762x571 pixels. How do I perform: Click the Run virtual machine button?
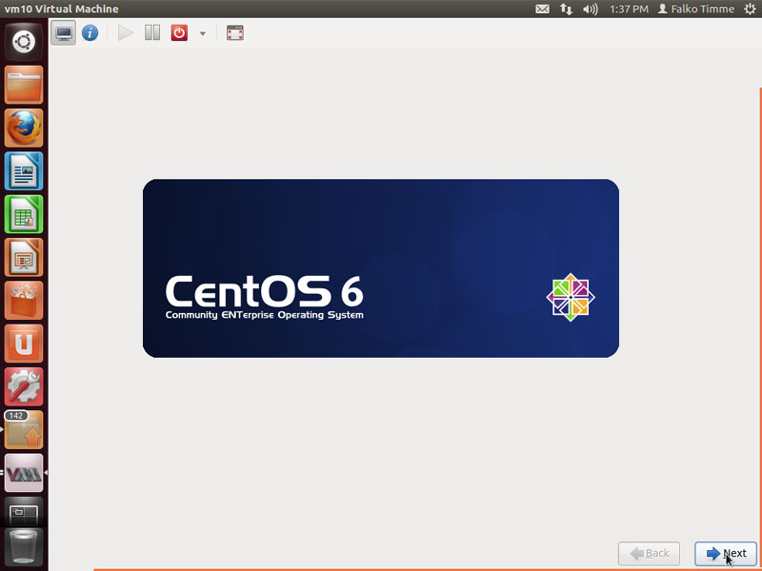tap(126, 33)
